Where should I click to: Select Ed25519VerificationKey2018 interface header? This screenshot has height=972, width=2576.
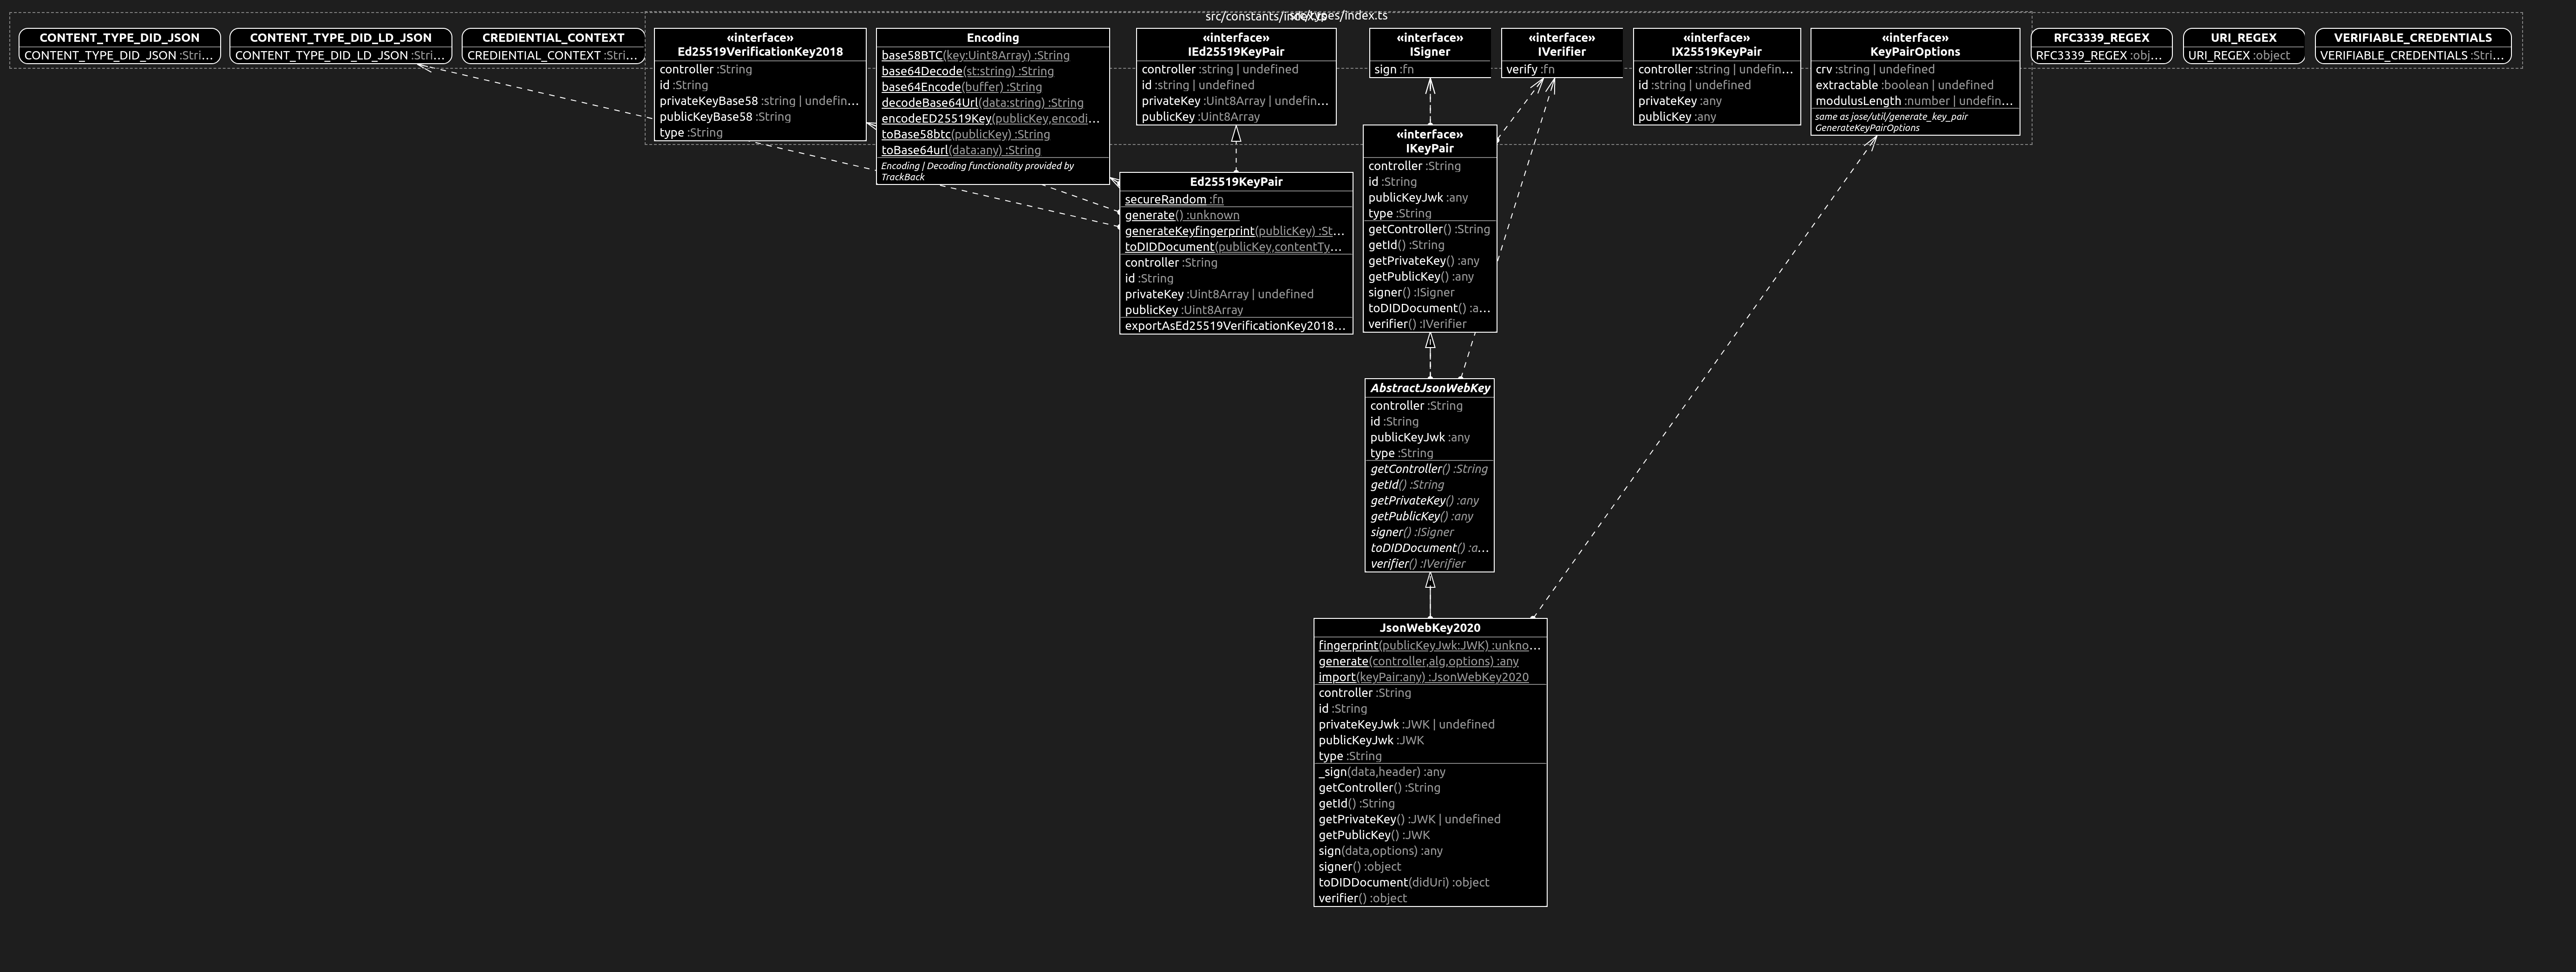pos(760,45)
